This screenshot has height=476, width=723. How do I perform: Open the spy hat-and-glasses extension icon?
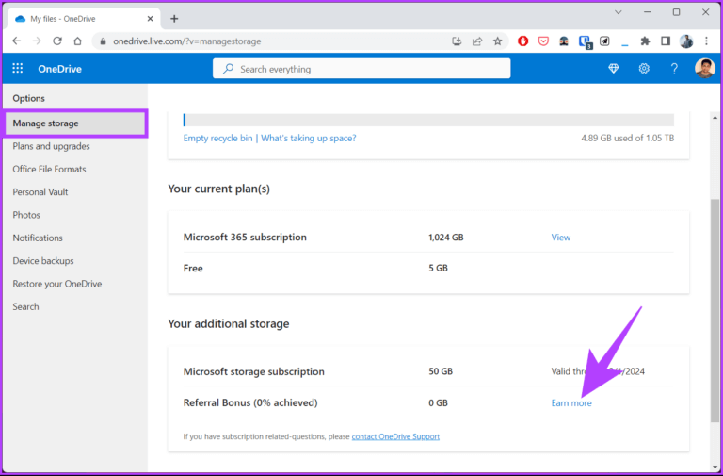pos(564,41)
